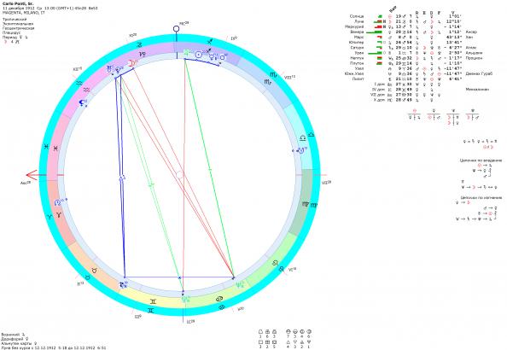
Task: Click the Neptune glyph in Cancer sector
Action: pyautogui.click(x=240, y=284)
